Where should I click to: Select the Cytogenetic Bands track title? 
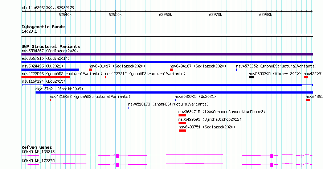[43, 27]
